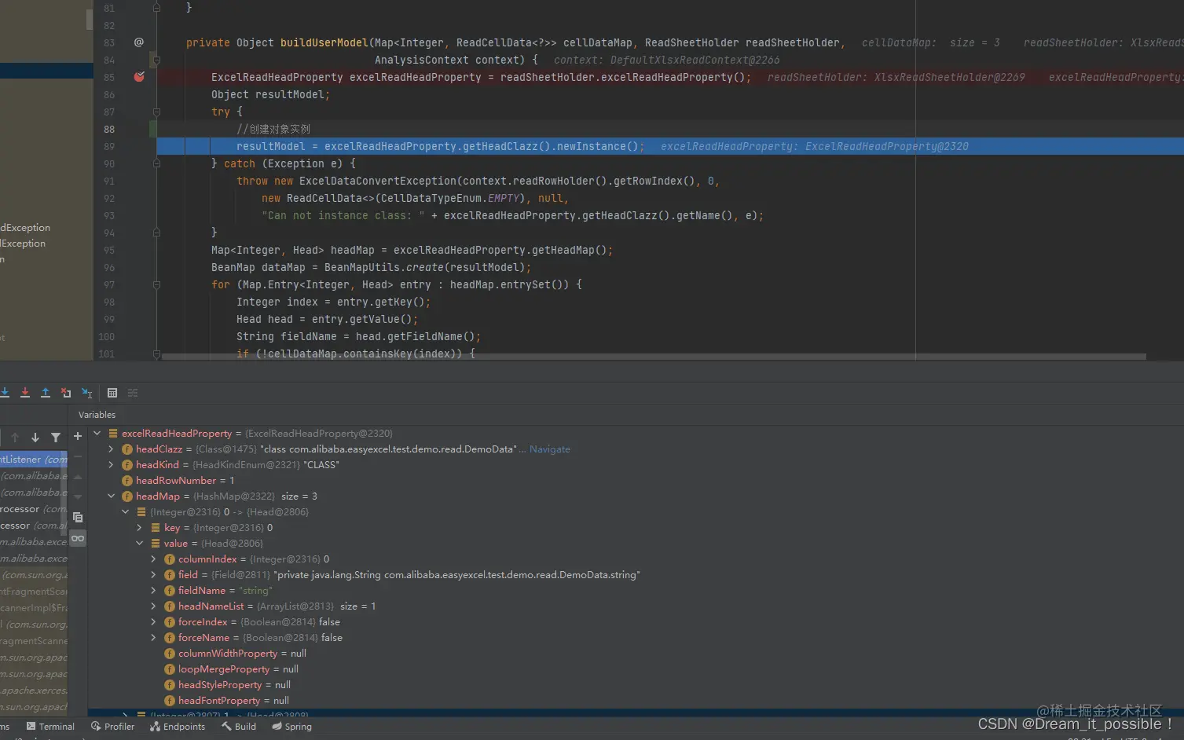Click the @ gutter icon on line 83
Viewport: 1184px width, 740px height.
tap(139, 42)
